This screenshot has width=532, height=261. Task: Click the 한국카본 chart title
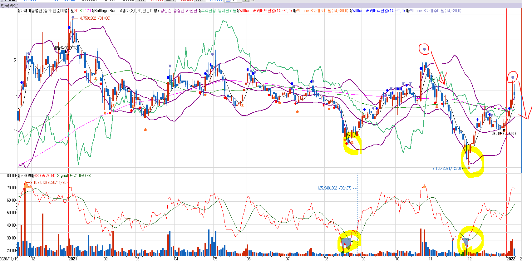click(x=9, y=5)
